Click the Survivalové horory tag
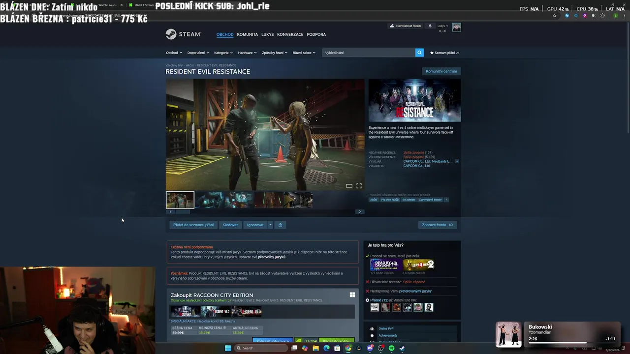The image size is (630, 354). tap(431, 200)
